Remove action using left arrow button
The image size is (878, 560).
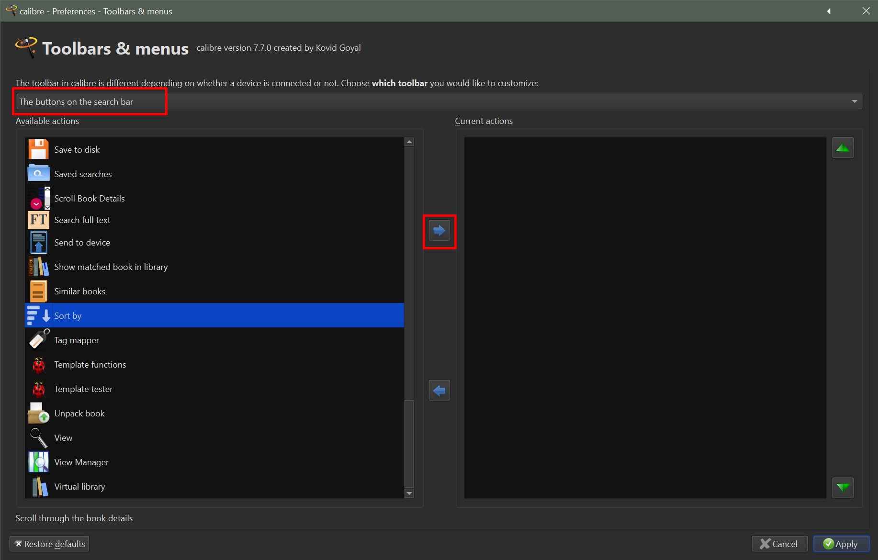[x=439, y=391]
